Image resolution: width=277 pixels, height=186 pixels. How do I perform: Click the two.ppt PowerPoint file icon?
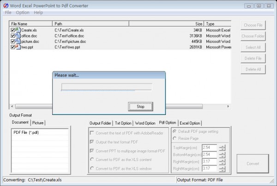18,47
